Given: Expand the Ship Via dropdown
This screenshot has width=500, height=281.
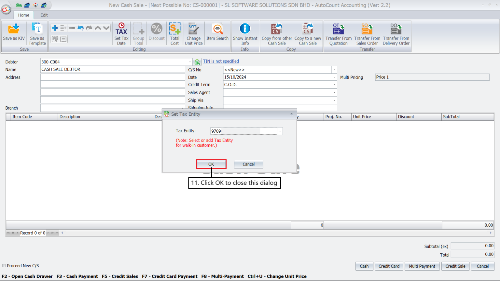Looking at the screenshot, I should pos(334,100).
